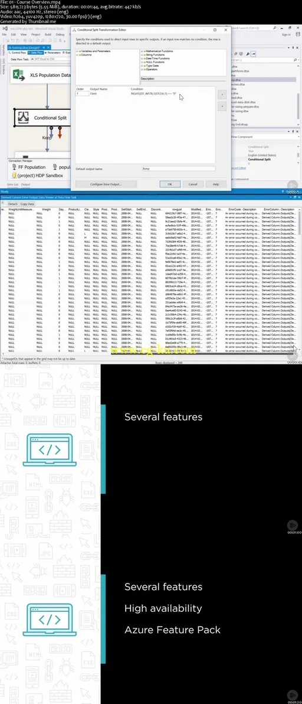Open the Project menu

(35, 34)
